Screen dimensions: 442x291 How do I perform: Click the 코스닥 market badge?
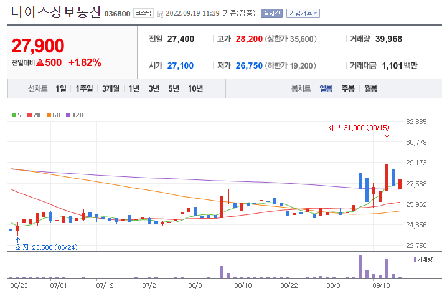(x=143, y=13)
